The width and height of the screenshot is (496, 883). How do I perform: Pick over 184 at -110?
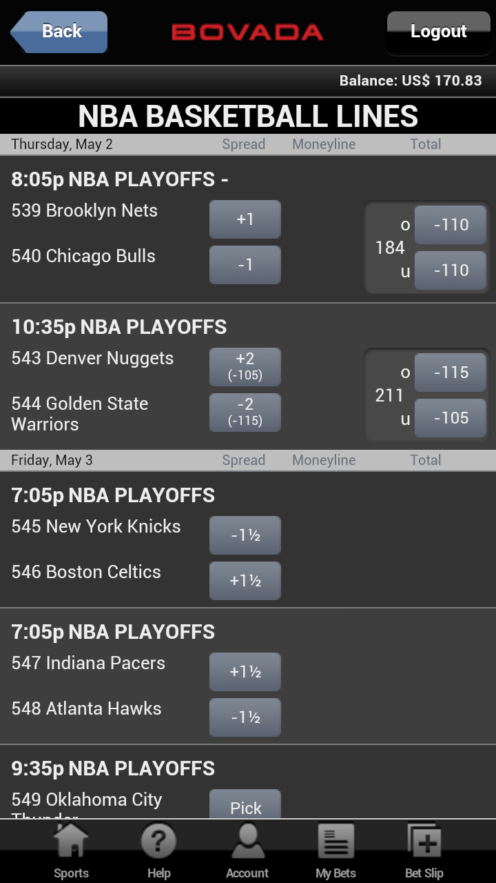pyautogui.click(x=451, y=225)
